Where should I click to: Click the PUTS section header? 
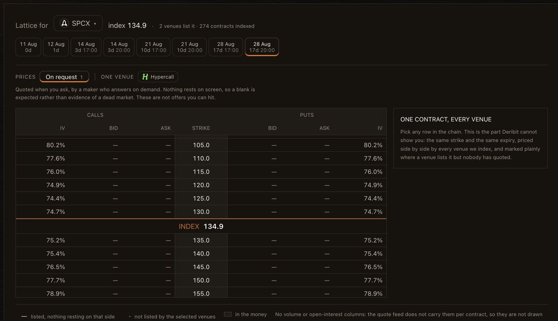307,115
